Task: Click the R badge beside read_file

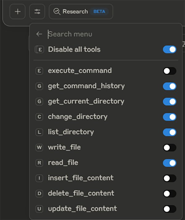Action: coord(39,163)
